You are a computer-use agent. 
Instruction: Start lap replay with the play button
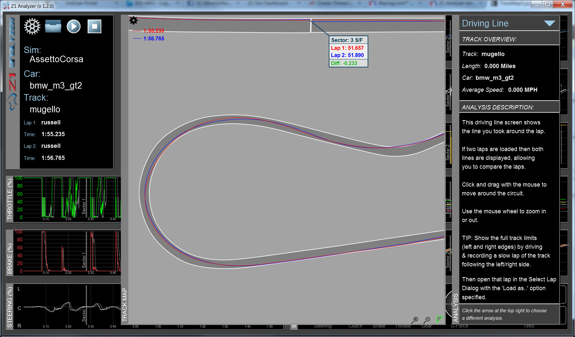click(x=74, y=26)
